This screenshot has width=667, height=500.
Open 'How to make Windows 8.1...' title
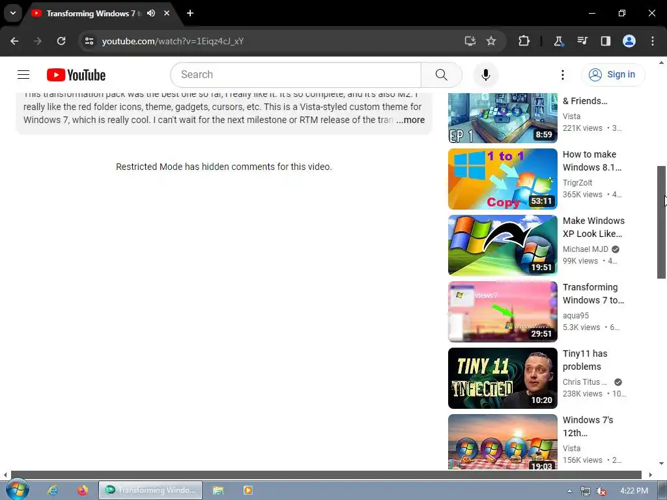(592, 161)
